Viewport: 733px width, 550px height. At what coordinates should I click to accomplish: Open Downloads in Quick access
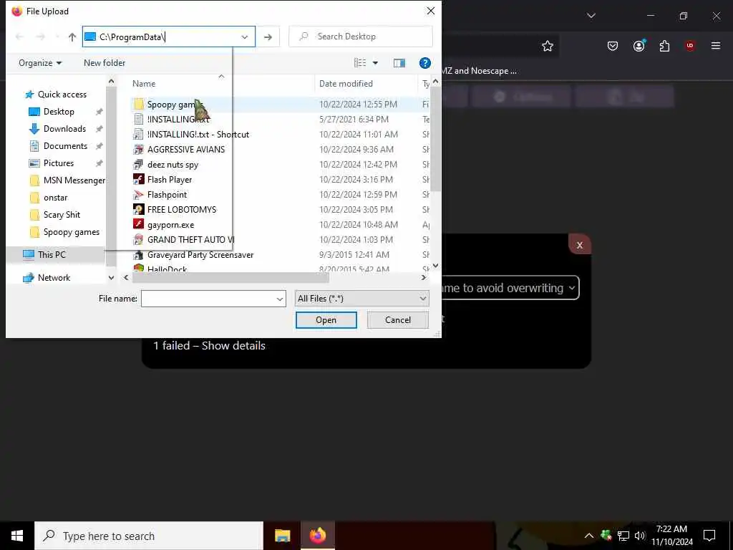tap(64, 129)
